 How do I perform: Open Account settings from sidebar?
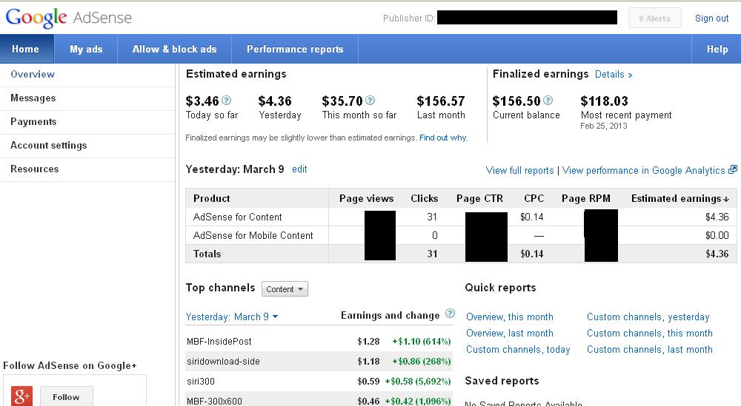pos(49,145)
